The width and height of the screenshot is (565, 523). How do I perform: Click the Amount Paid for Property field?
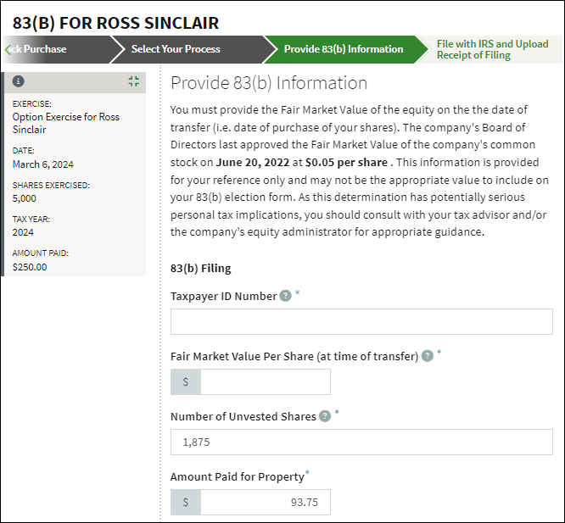point(265,502)
